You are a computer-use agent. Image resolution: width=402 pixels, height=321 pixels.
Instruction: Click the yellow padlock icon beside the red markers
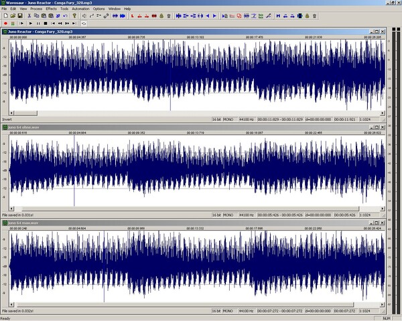161,16
